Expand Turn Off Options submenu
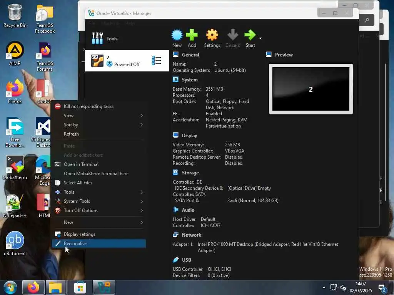The height and width of the screenshot is (295, 394). coord(99,210)
